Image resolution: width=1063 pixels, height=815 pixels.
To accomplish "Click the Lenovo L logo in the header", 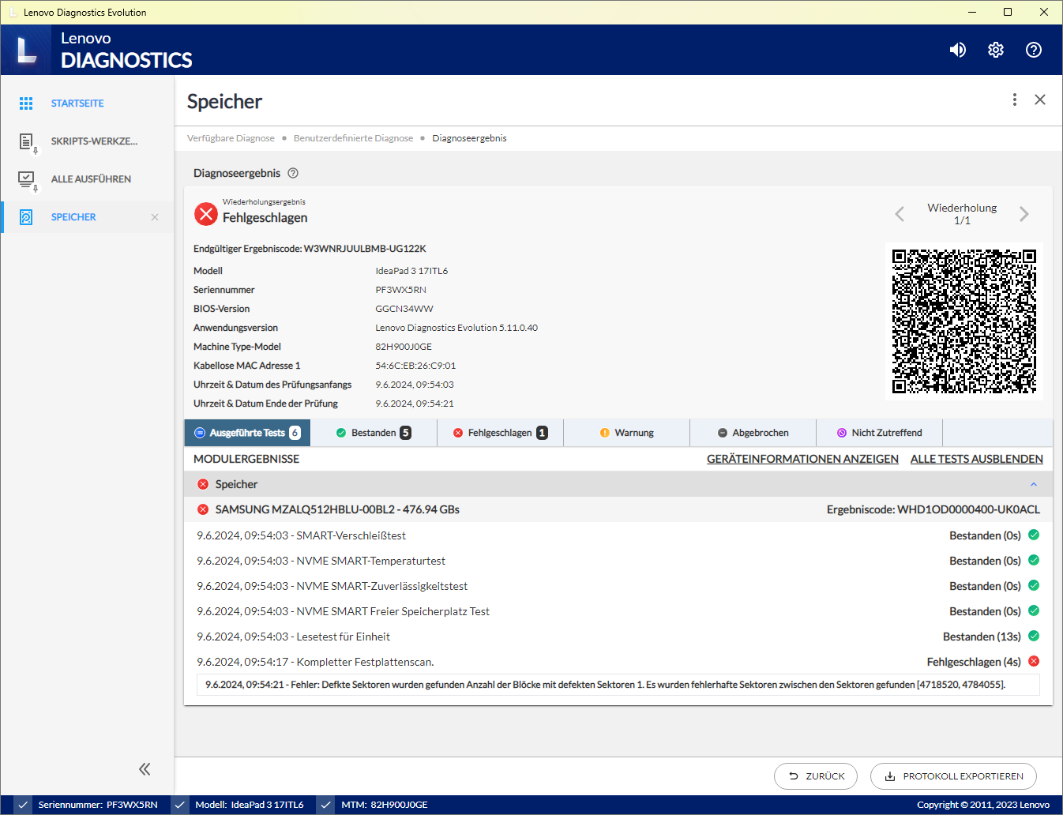I will (27, 50).
